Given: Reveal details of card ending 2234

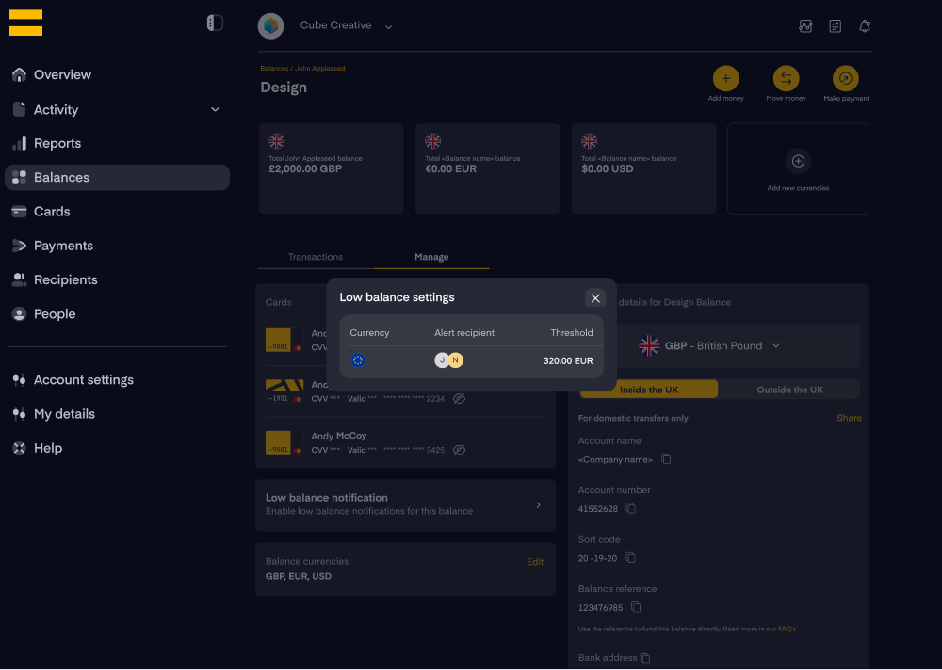Looking at the screenshot, I should coord(459,399).
